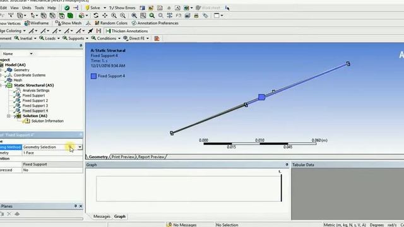Click the Suppressed 'No' field
Viewport: 404px width, 227px height.
pyautogui.click(x=52, y=170)
